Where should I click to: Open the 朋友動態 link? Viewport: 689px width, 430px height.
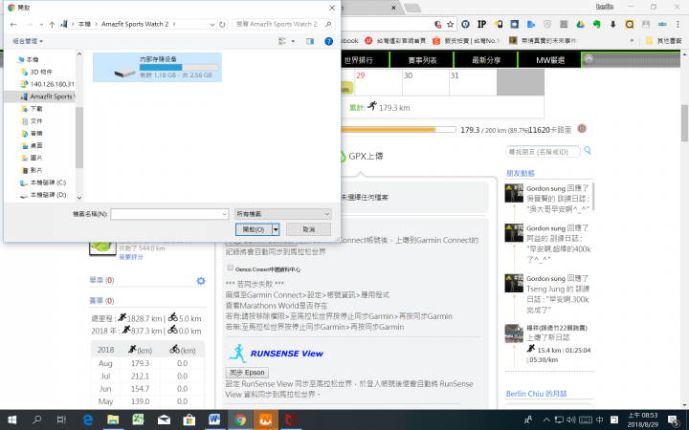(x=521, y=173)
